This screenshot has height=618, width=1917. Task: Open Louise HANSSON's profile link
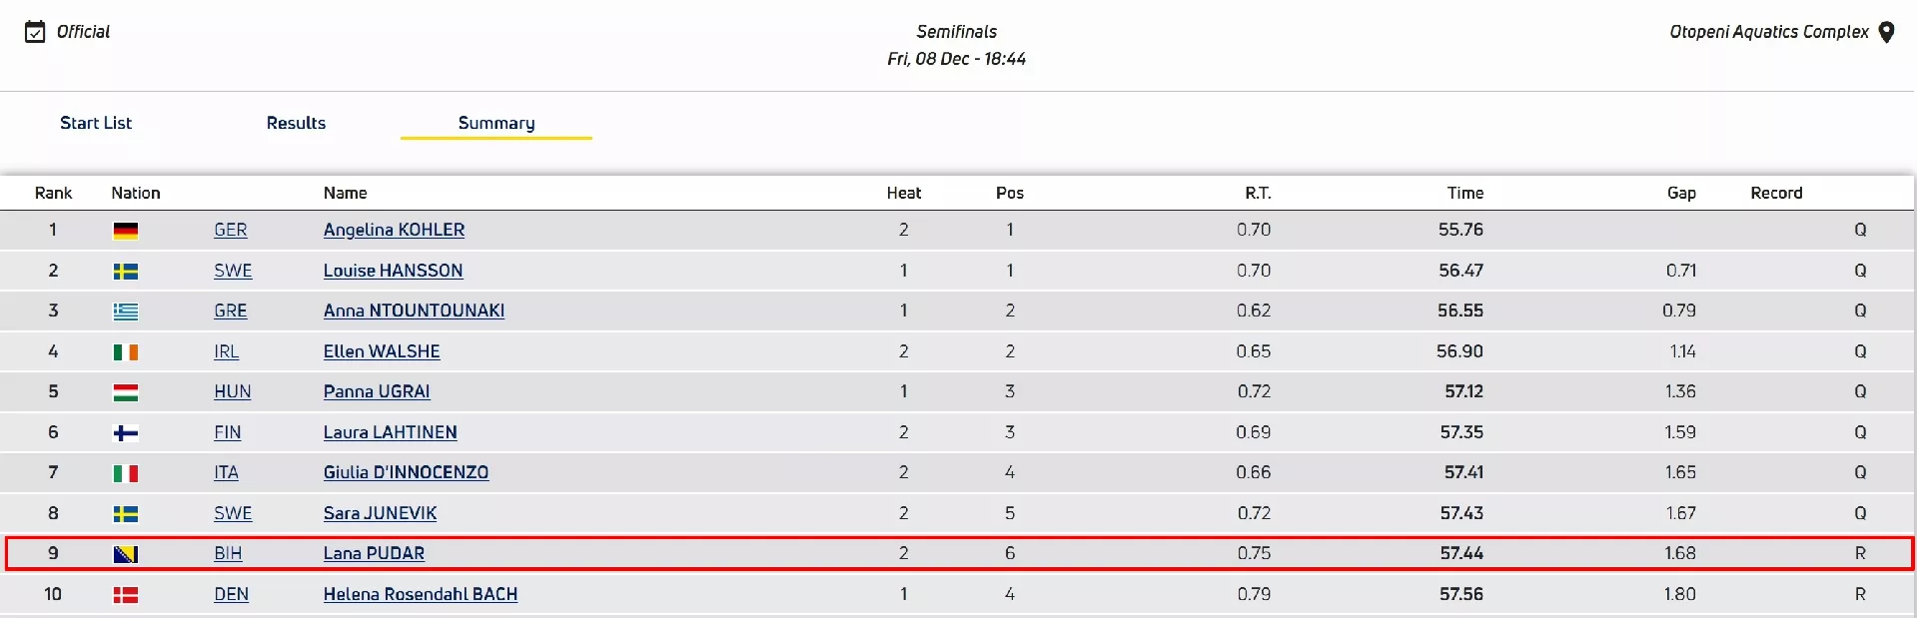tap(393, 271)
